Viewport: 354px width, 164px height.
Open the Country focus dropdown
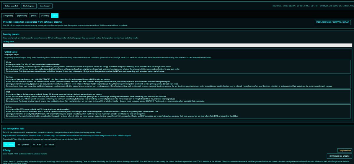point(177,45)
